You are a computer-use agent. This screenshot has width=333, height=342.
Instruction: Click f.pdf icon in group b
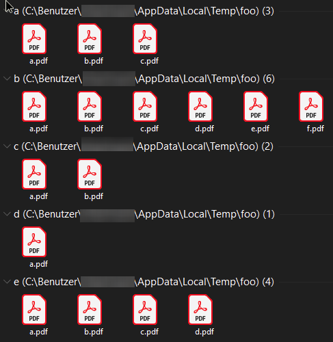(311, 107)
